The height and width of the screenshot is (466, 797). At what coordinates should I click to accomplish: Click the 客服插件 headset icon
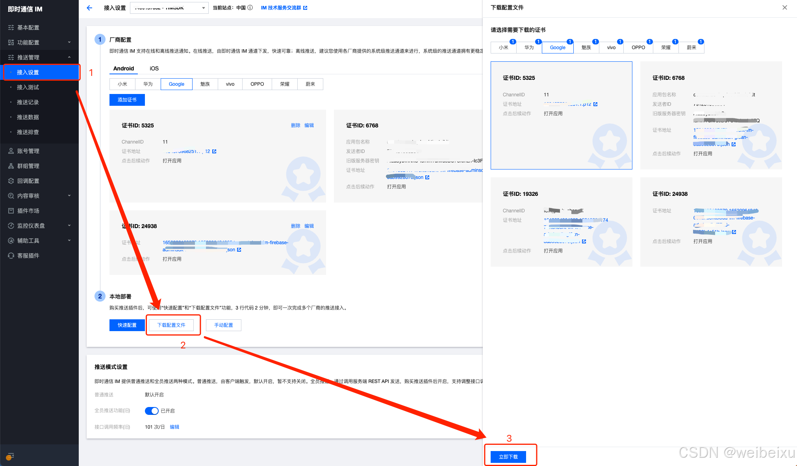[x=11, y=256]
